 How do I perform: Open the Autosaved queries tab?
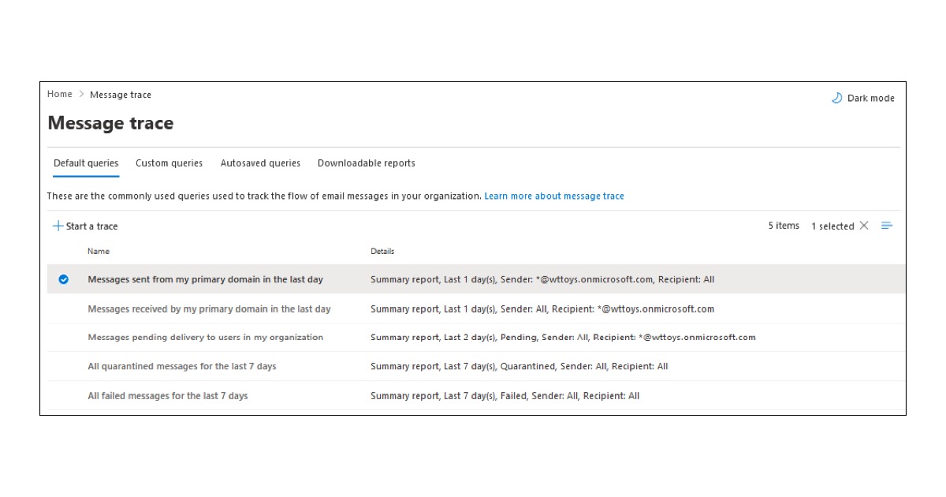pos(260,163)
